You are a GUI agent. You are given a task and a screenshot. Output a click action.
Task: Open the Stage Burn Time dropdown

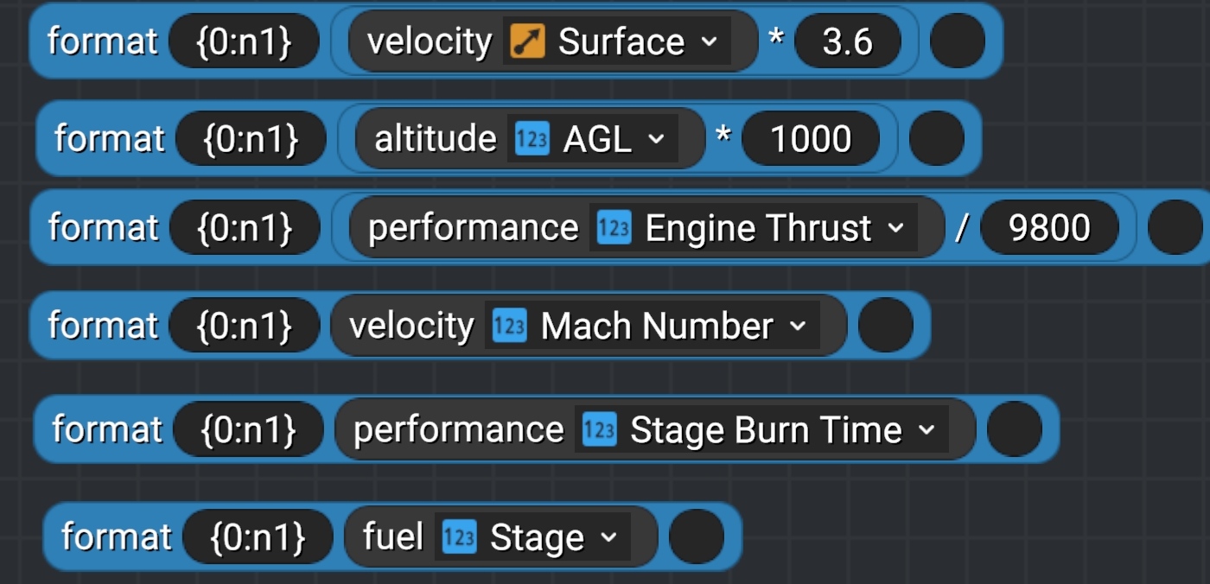(926, 429)
